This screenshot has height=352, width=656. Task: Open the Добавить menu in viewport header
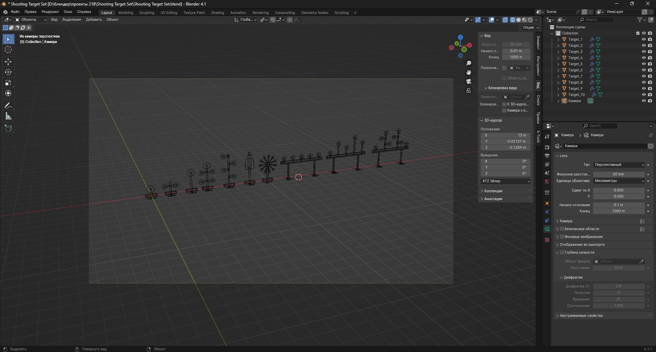(x=94, y=20)
